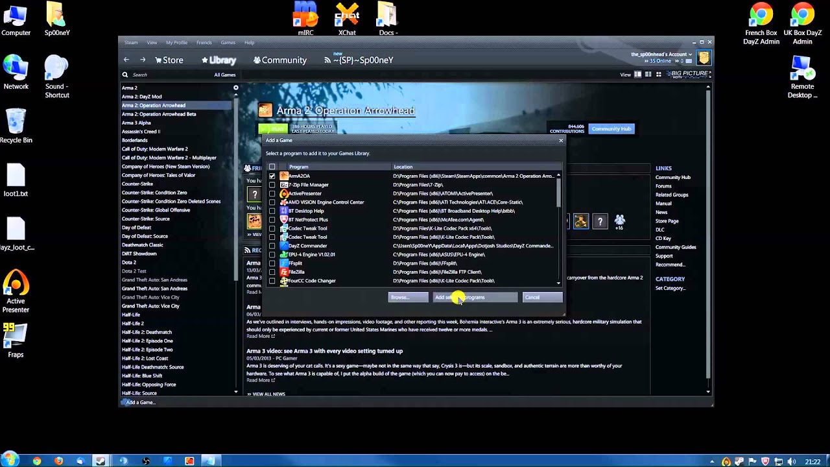Tick the FileZilla checkbox
The width and height of the screenshot is (830, 467).
pos(272,272)
